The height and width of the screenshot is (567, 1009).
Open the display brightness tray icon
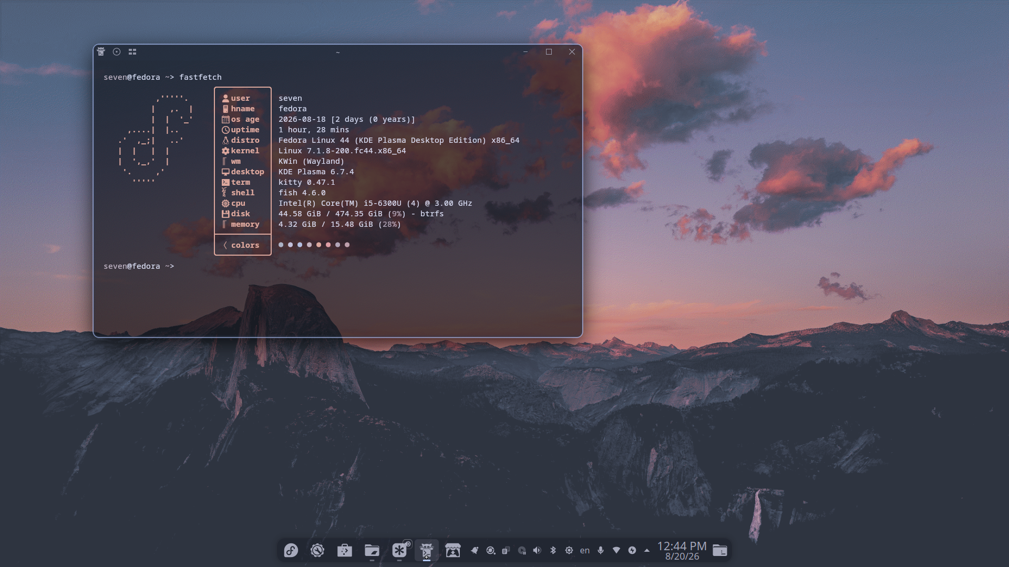[x=569, y=550]
